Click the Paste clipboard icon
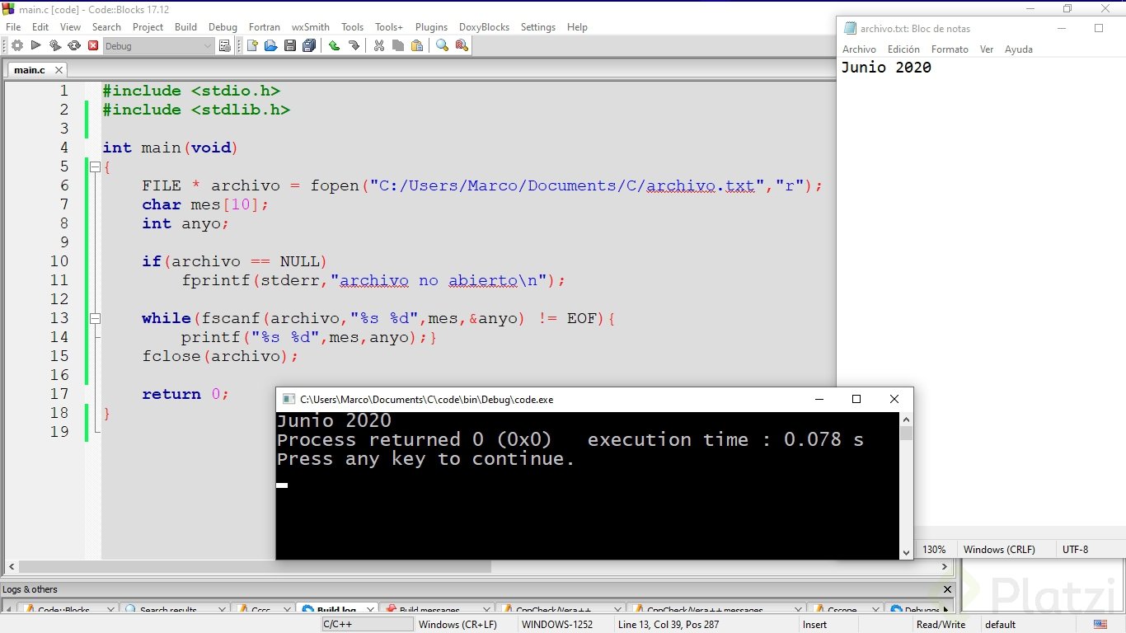 [x=417, y=46]
